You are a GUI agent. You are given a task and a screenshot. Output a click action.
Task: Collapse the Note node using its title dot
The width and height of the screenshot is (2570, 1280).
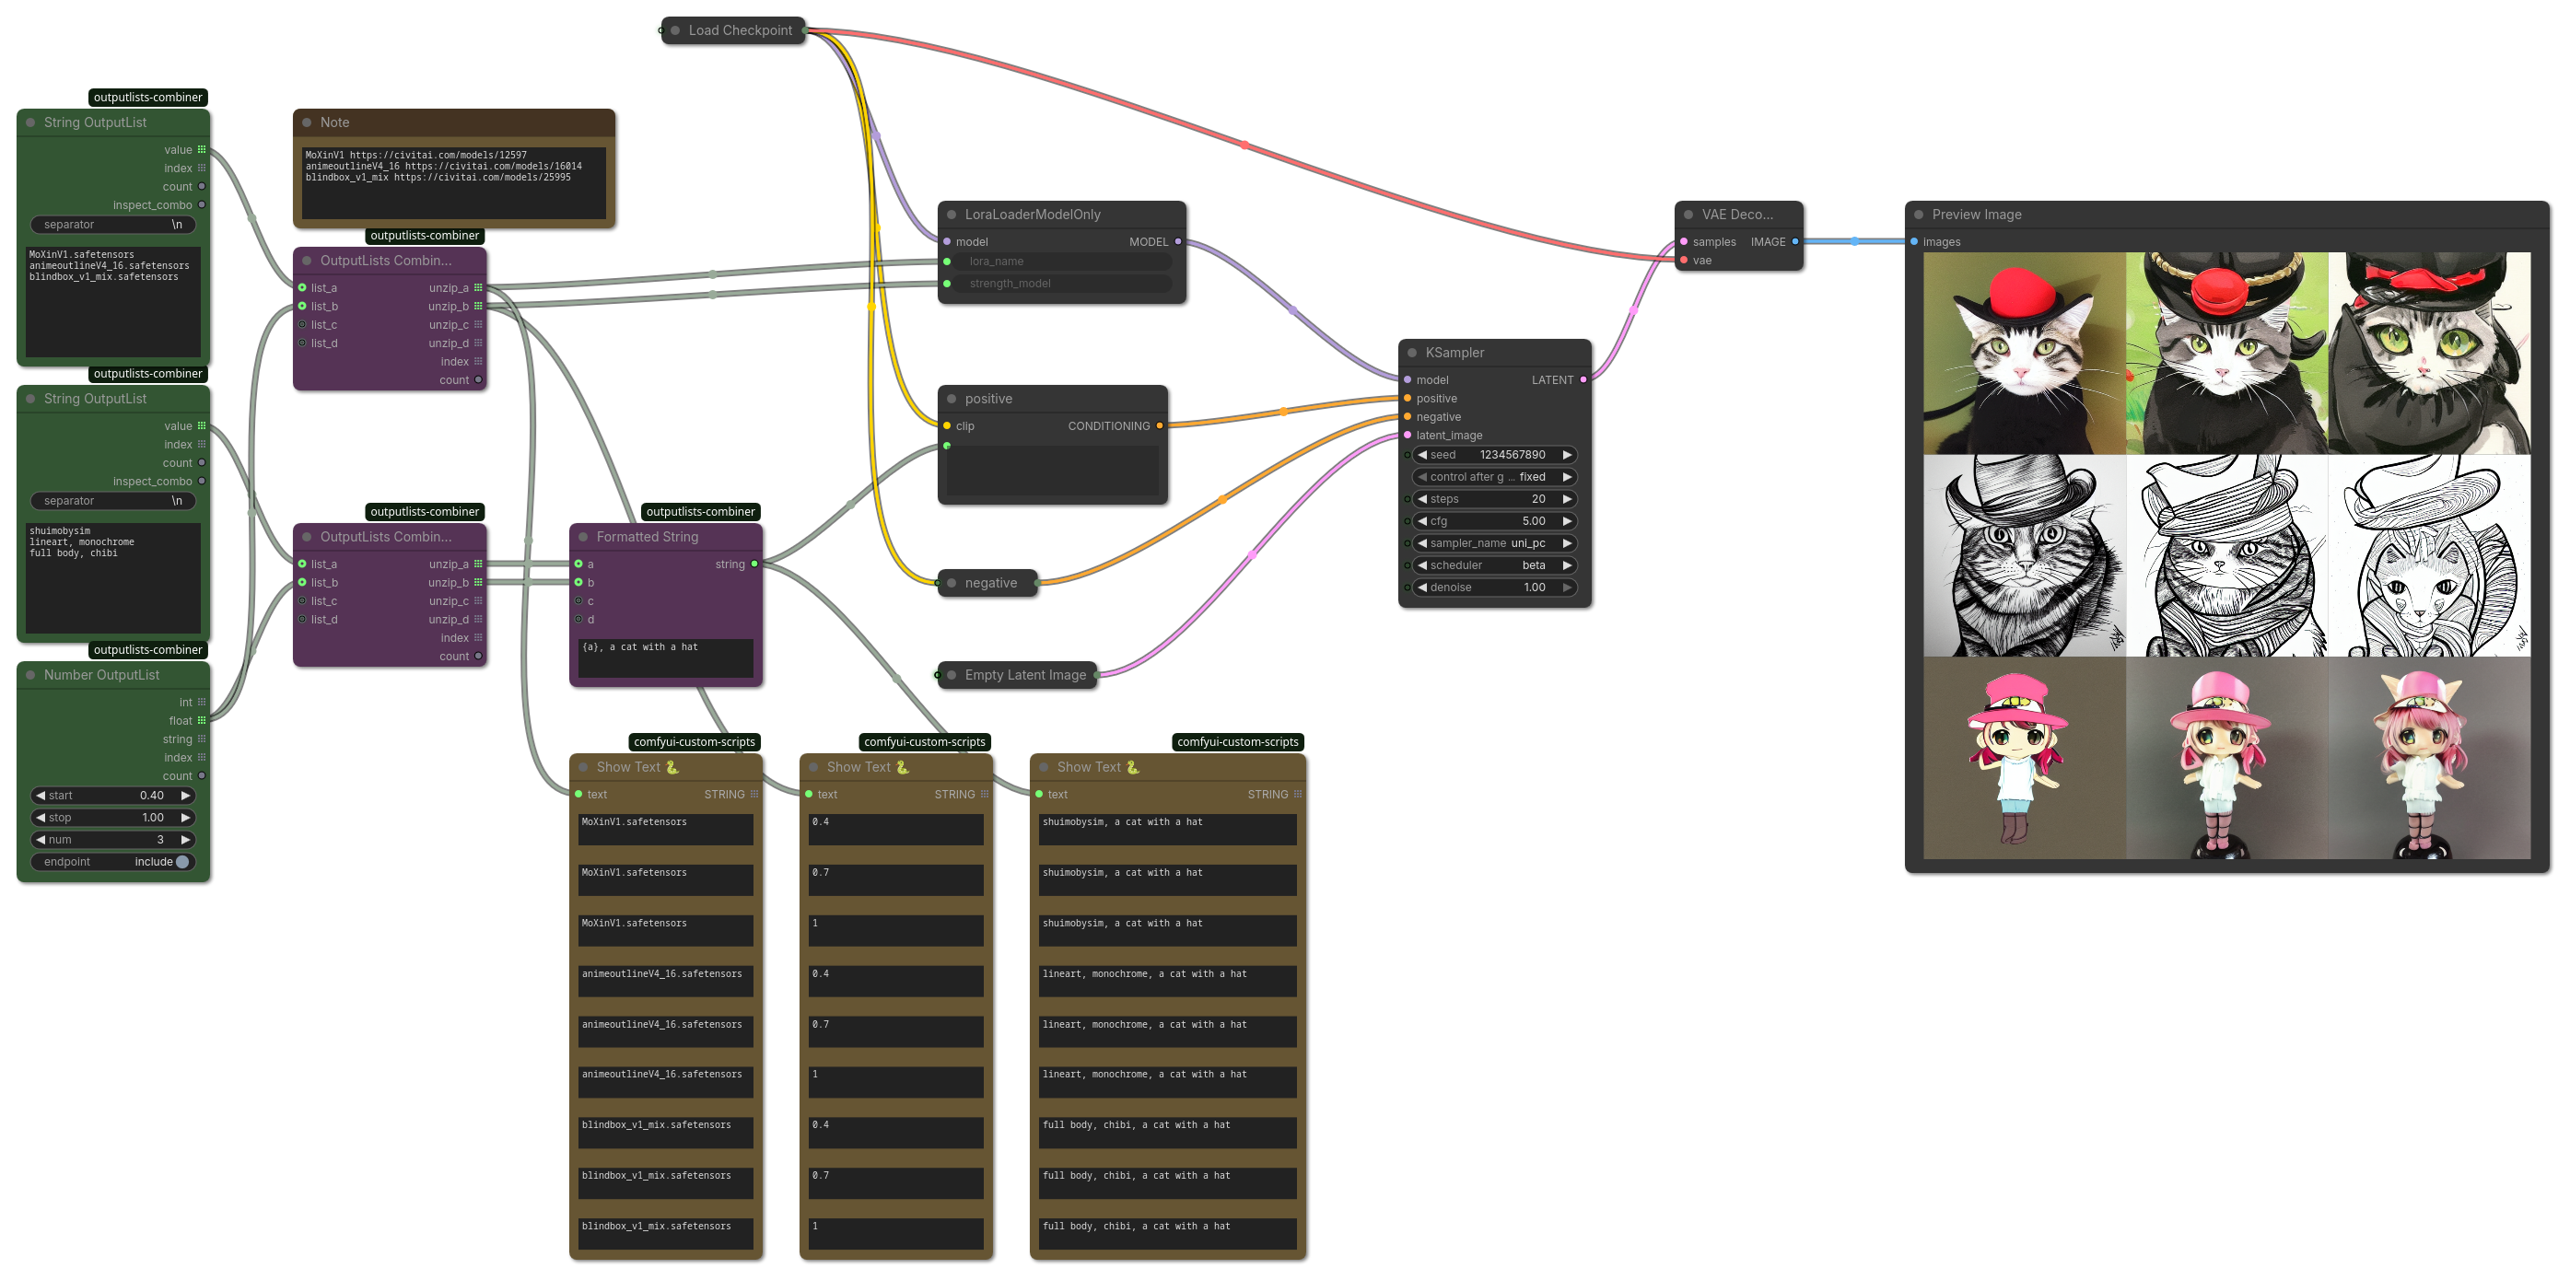(x=308, y=122)
